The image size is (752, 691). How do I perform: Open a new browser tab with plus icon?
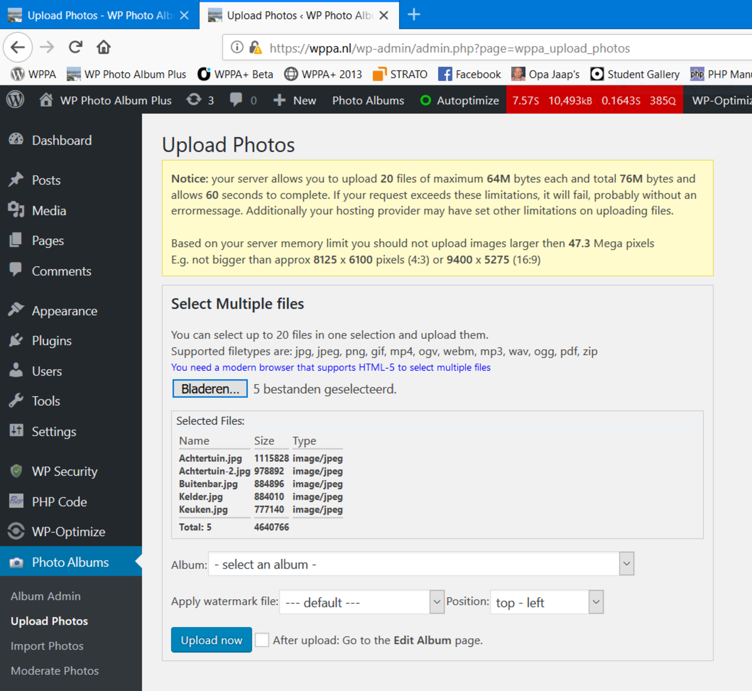(x=414, y=15)
